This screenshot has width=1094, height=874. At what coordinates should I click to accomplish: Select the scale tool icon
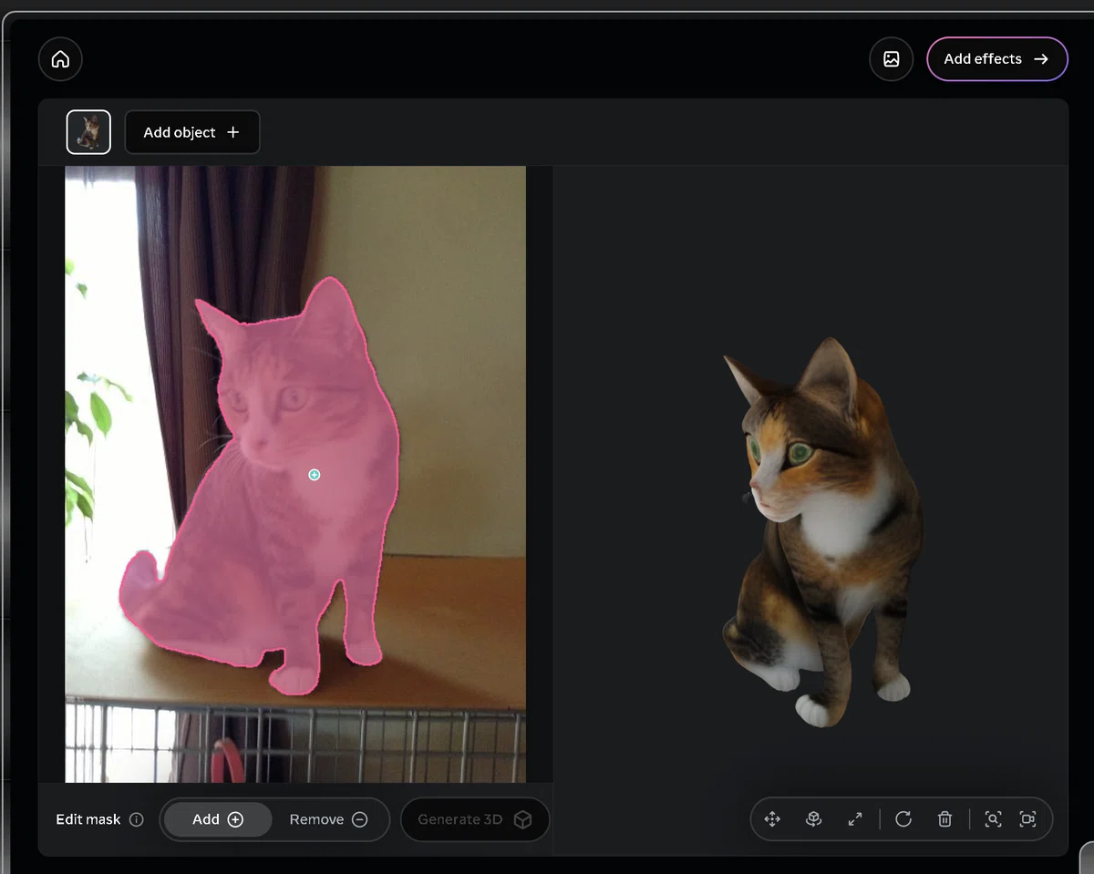point(855,819)
